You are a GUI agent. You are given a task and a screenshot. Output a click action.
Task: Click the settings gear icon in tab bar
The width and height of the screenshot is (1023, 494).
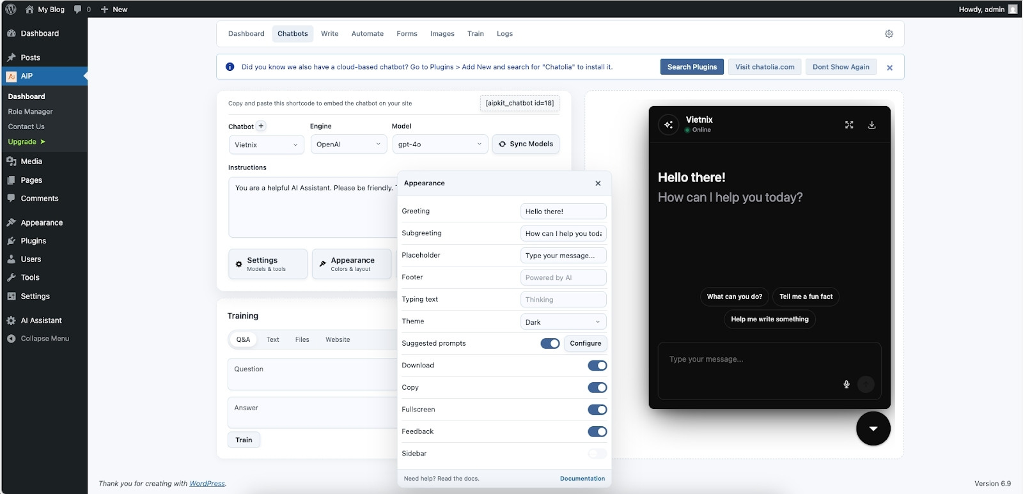pos(889,34)
